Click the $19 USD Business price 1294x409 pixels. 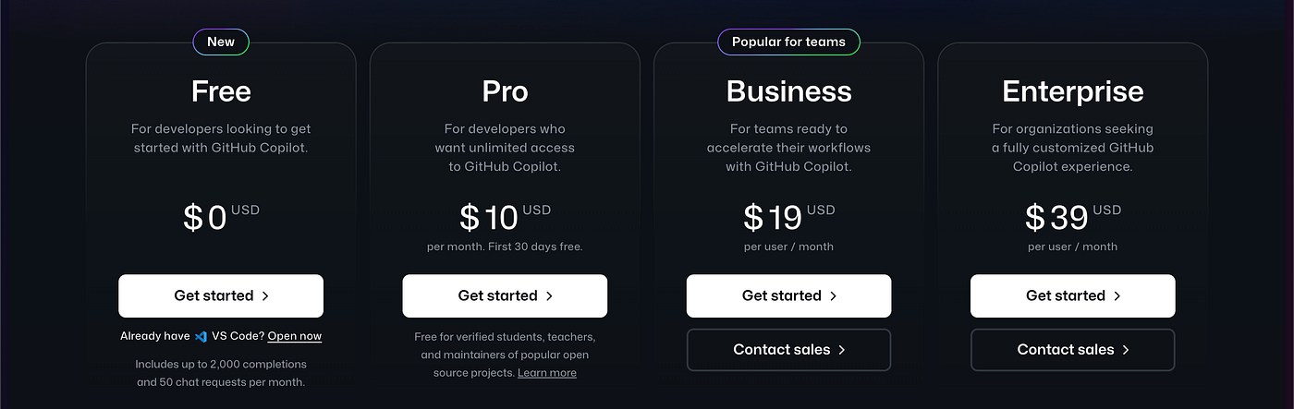pos(788,218)
